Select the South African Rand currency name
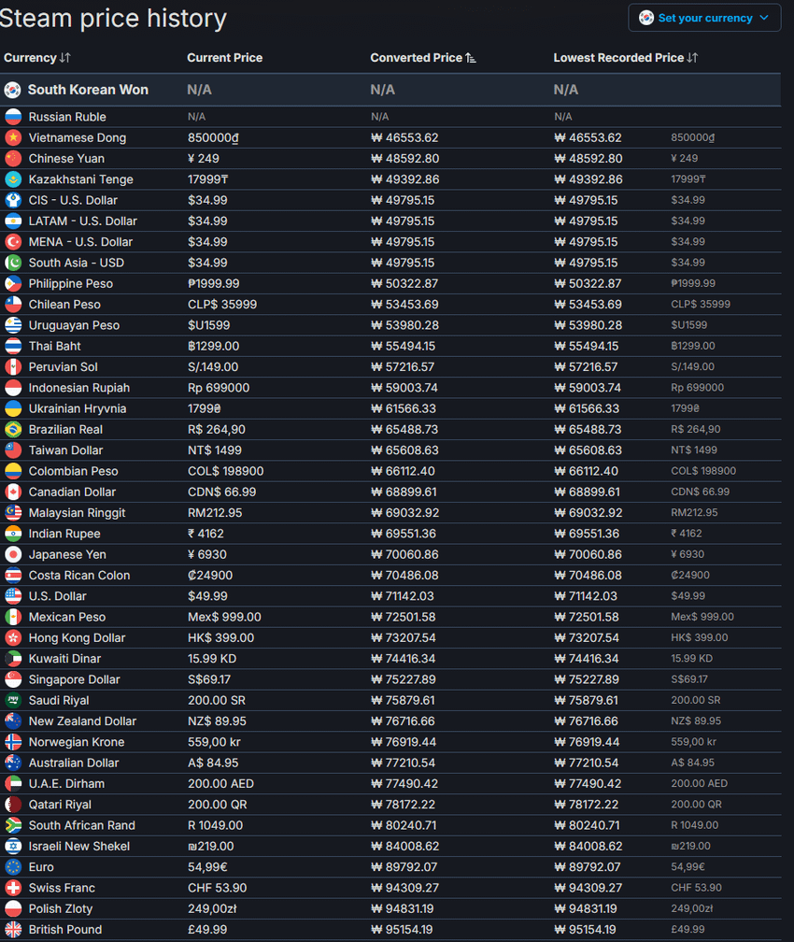Image resolution: width=794 pixels, height=942 pixels. point(81,825)
